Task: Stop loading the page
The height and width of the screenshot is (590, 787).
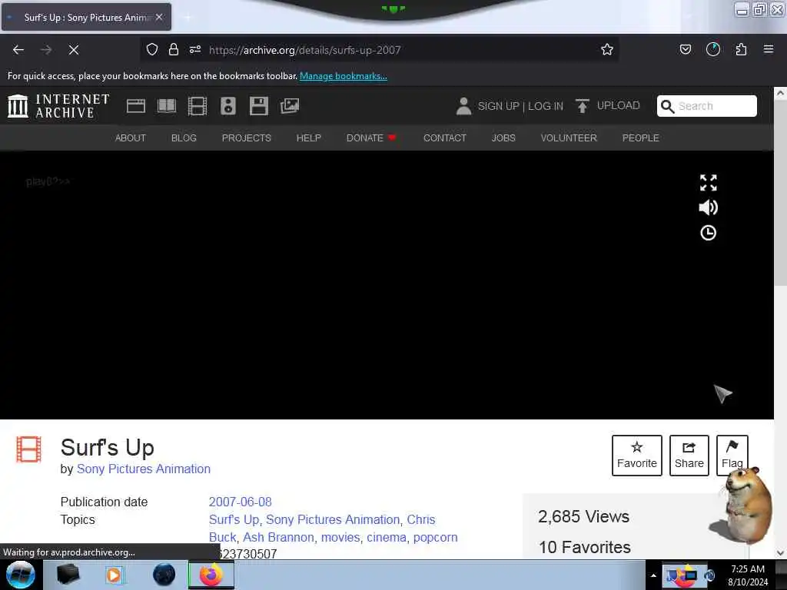Action: (x=74, y=50)
